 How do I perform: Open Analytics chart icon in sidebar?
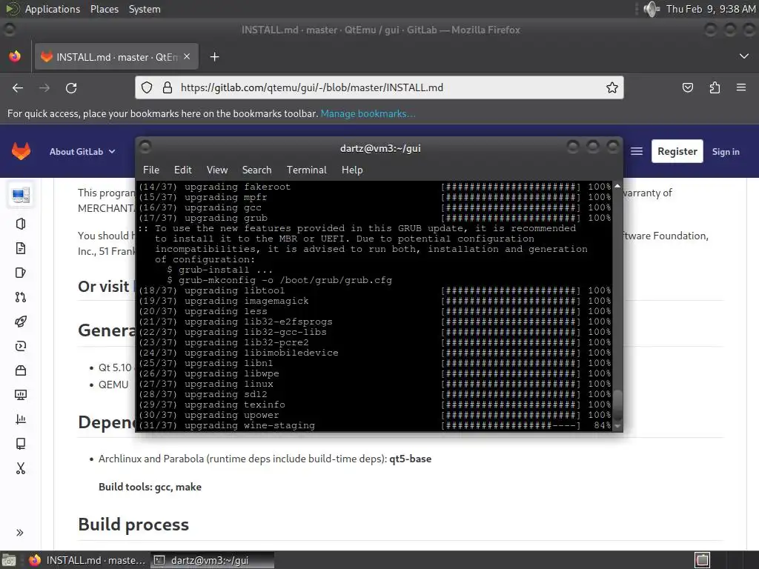pyautogui.click(x=20, y=419)
